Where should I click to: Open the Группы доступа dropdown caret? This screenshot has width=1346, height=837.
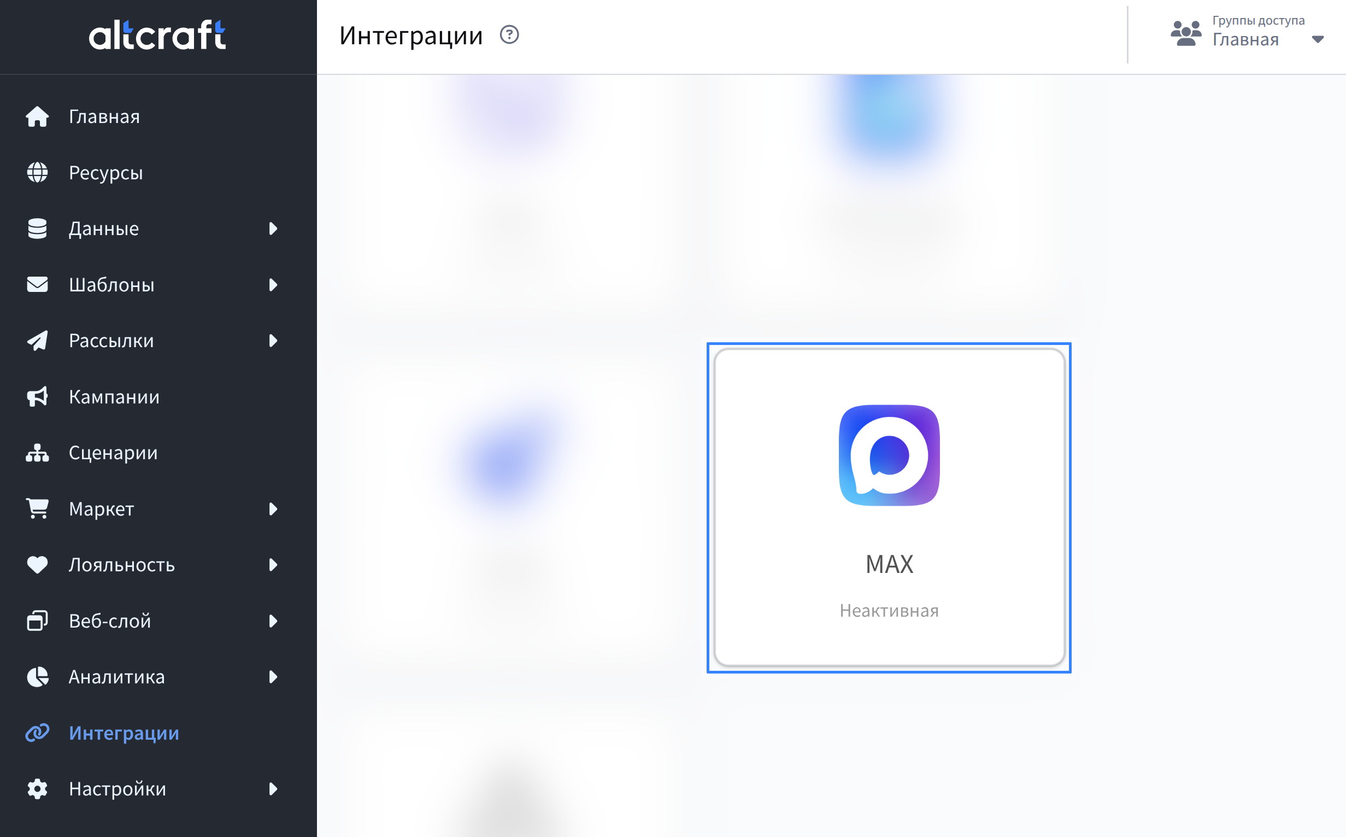(1318, 39)
